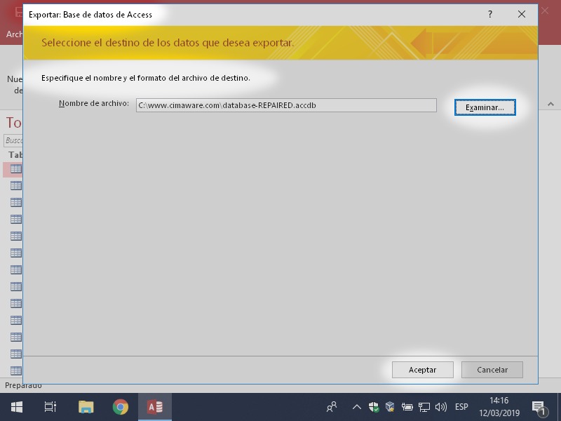
Task: Select the highlighted table in navigation pane
Action: point(15,169)
